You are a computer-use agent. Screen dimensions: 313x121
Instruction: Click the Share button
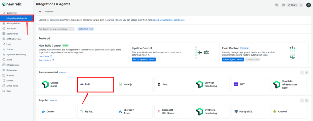click(x=293, y=5)
